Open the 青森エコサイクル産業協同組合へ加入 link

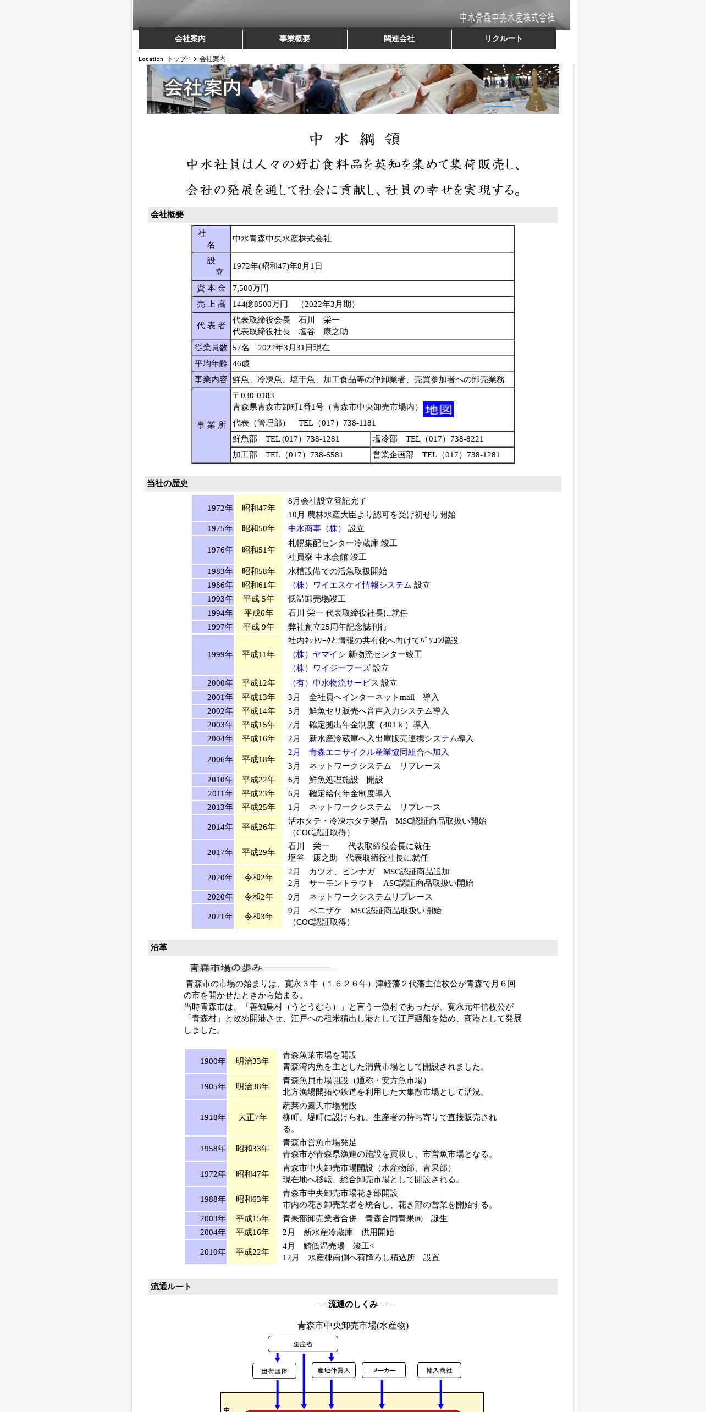click(368, 752)
